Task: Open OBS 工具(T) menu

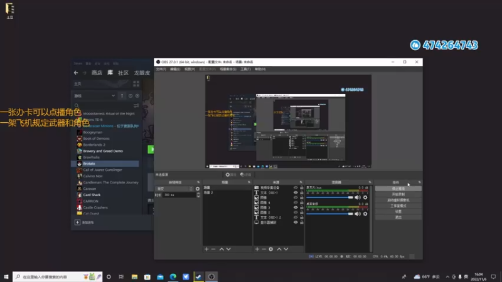Action: (x=245, y=69)
